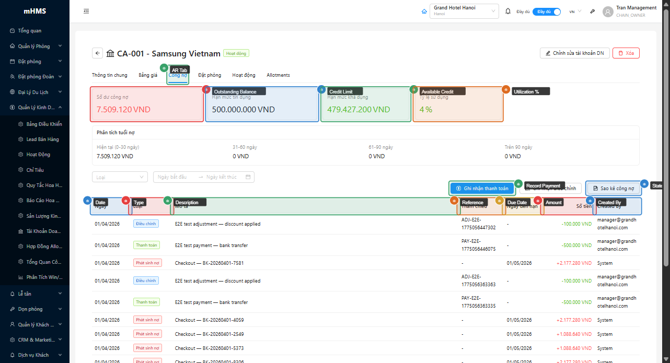Open the Loại filter dropdown
The width and height of the screenshot is (670, 363).
coord(120,177)
